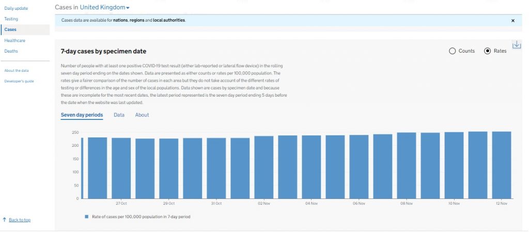The width and height of the screenshot is (529, 232).
Task: Click the Back to top link
Action: pos(20,220)
